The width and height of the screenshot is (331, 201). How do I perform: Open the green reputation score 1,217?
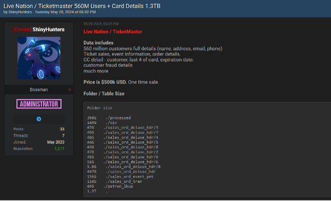pyautogui.click(x=59, y=149)
